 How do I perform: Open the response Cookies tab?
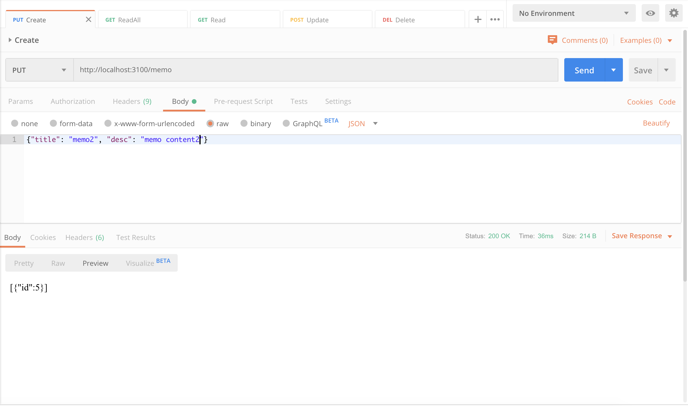(x=43, y=238)
